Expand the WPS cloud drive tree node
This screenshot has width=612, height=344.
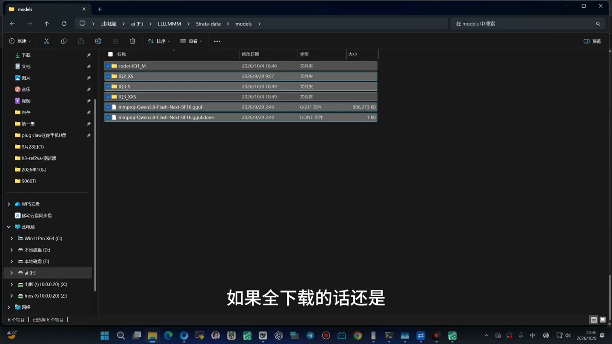(x=9, y=204)
